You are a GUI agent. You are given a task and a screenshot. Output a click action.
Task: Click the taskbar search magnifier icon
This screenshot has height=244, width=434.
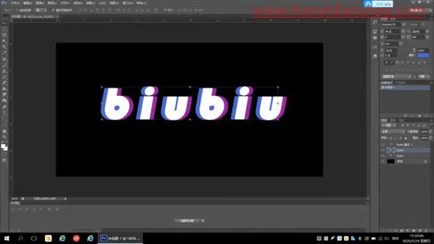click(x=20, y=238)
